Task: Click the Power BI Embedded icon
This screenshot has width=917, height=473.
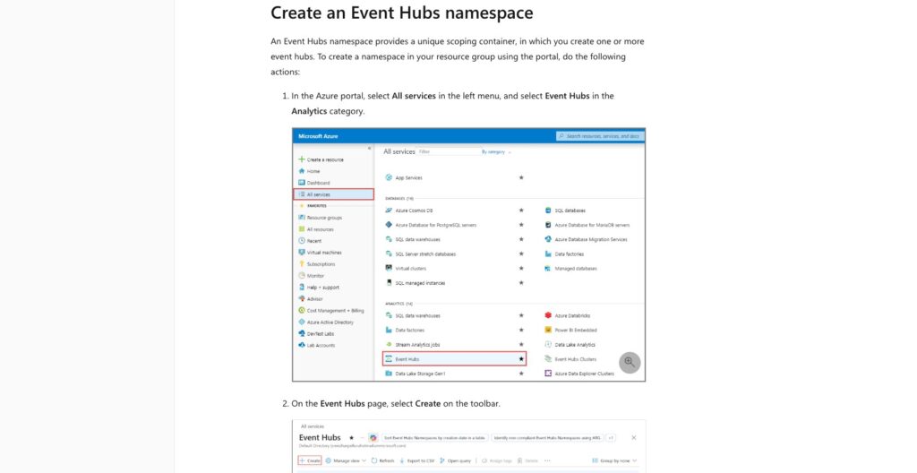Action: point(548,331)
